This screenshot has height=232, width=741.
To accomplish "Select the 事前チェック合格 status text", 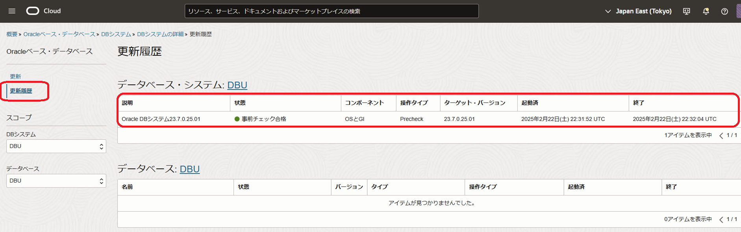I will pos(264,119).
